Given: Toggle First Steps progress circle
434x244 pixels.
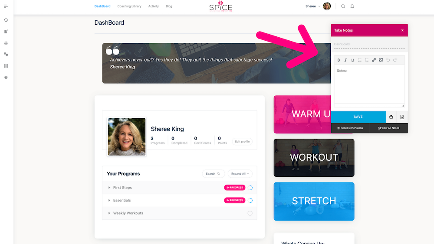Looking at the screenshot, I should point(250,188).
